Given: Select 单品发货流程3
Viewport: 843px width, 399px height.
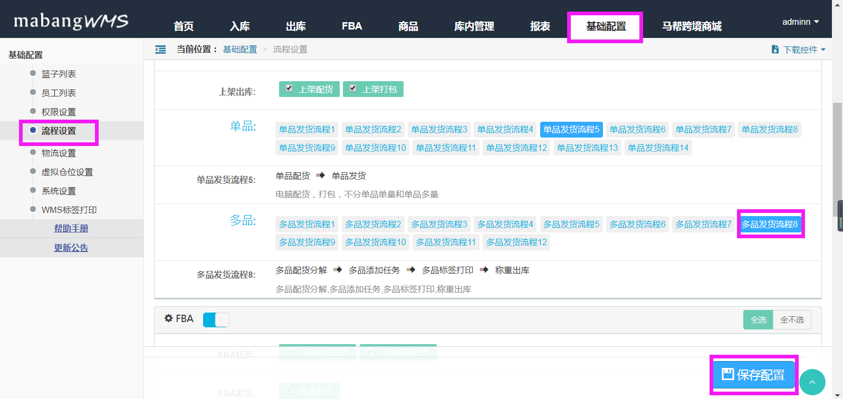Looking at the screenshot, I should pos(439,130).
